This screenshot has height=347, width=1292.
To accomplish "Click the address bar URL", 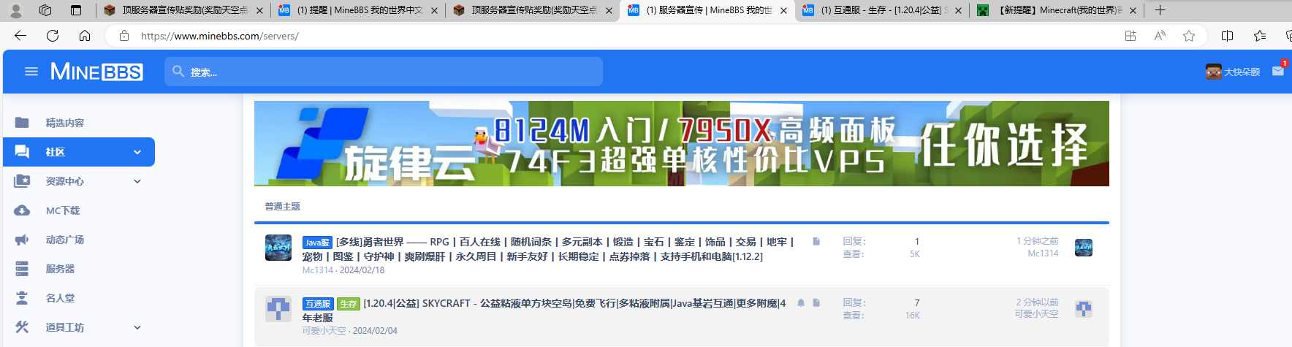I will tap(220, 36).
